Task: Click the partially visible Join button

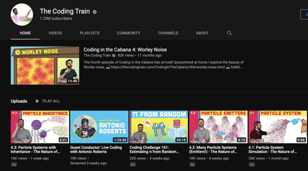Action: click(304, 14)
